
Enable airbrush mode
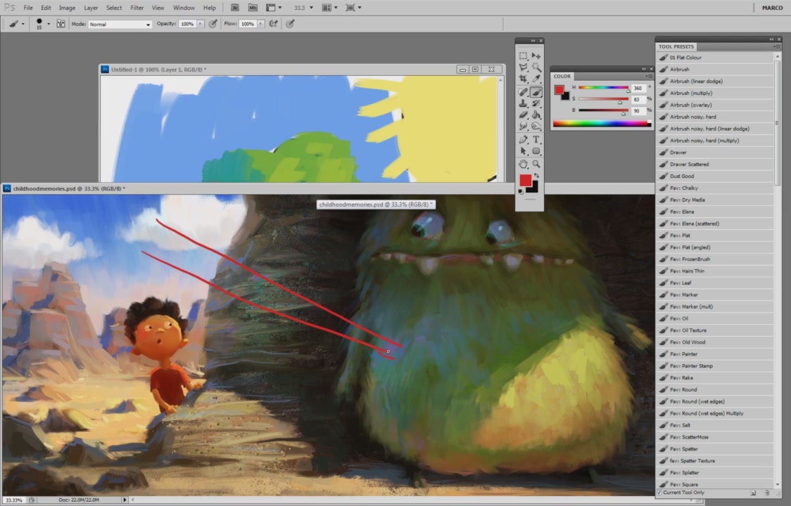(x=274, y=24)
